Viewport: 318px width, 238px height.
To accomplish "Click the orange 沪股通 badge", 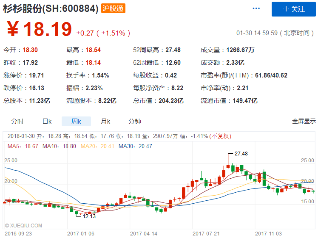I will coord(113,8).
